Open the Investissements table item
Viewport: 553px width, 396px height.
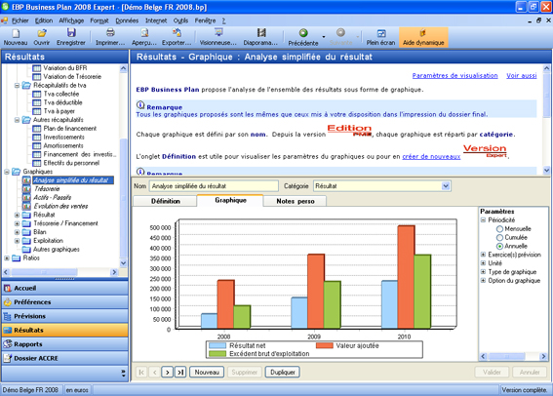pos(63,138)
